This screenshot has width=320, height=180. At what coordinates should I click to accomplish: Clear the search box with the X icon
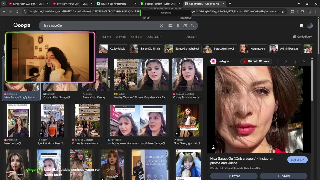click(161, 26)
